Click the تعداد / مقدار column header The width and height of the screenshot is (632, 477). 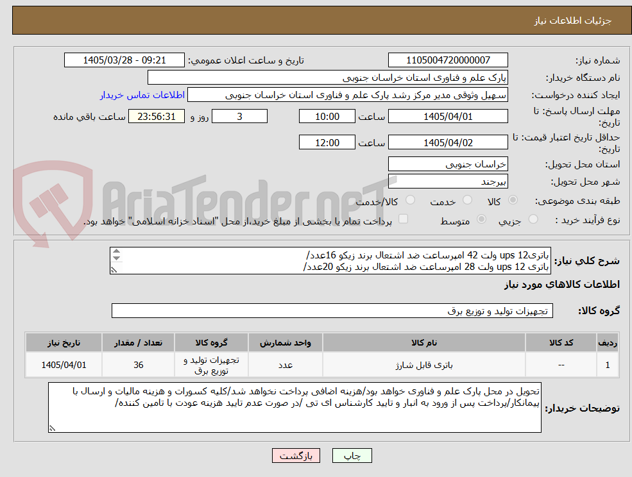click(x=138, y=343)
